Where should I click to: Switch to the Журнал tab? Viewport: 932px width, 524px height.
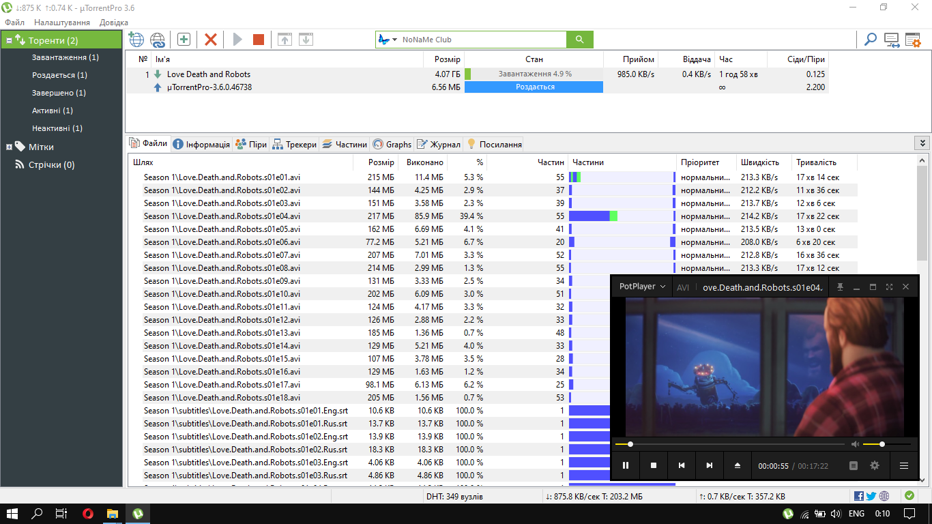439,144
